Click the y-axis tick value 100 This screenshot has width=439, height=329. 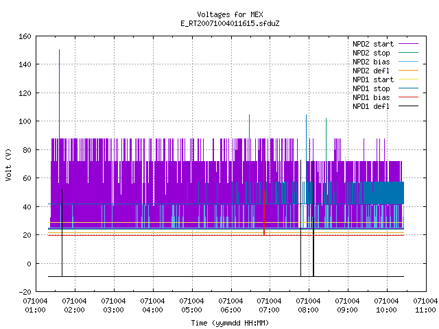[25, 121]
